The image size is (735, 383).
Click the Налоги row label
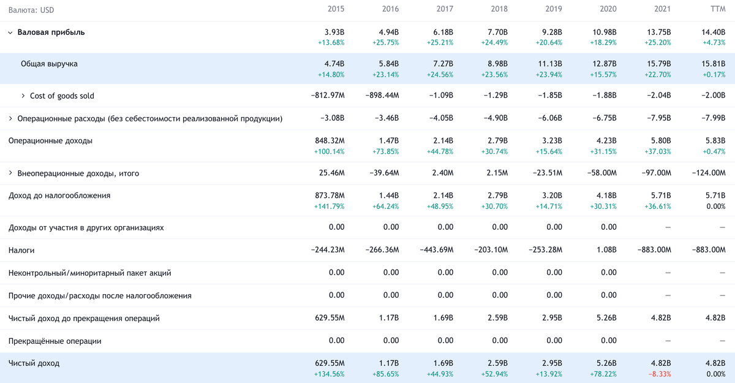click(21, 251)
